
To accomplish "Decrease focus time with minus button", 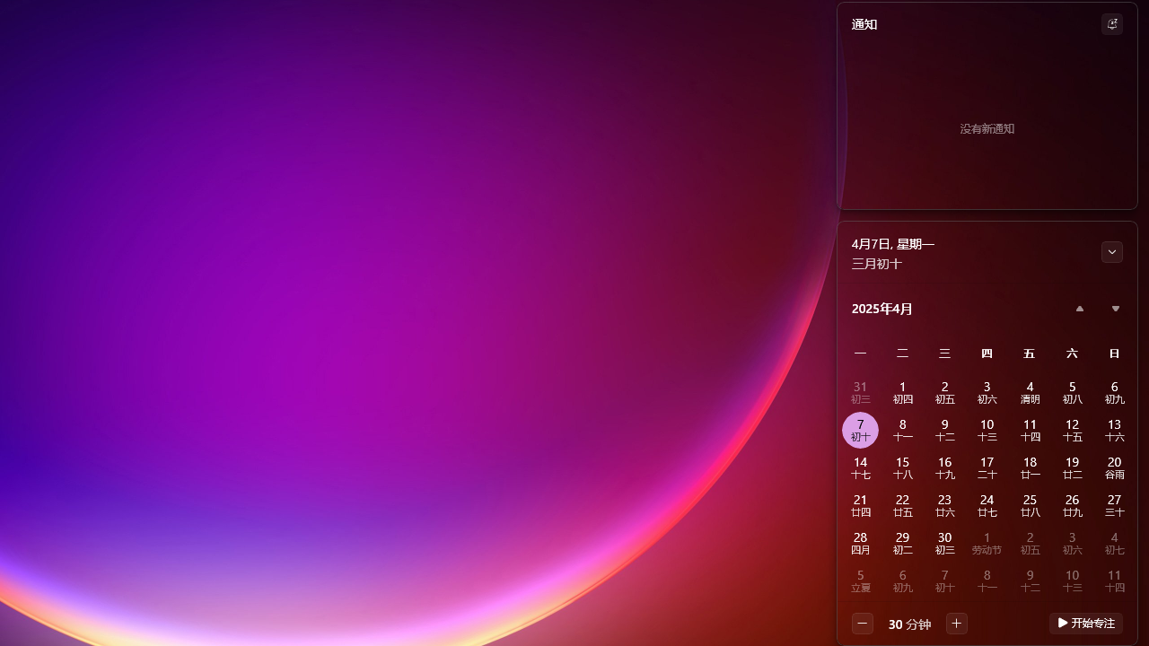I will [x=862, y=624].
